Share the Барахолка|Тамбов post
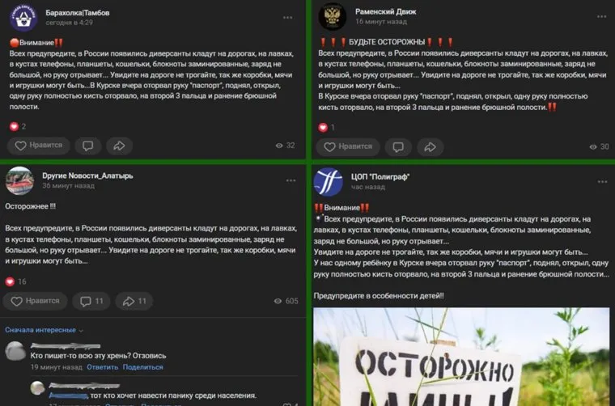The width and height of the screenshot is (615, 406). (119, 146)
